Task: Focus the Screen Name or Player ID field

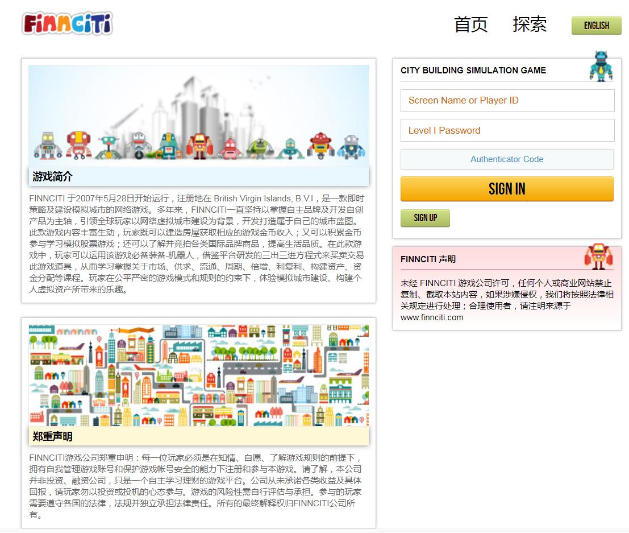Action: (x=507, y=101)
